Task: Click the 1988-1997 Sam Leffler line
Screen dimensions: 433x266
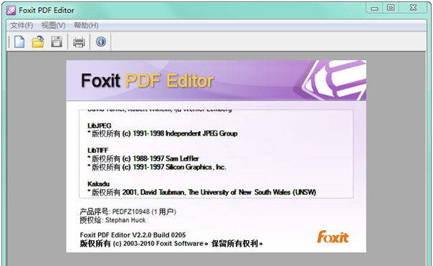Action: 143,159
